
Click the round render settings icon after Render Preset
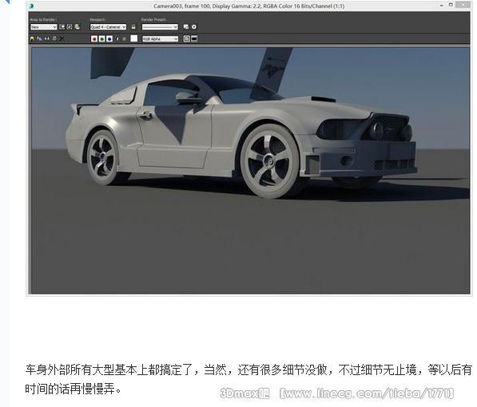(194, 27)
